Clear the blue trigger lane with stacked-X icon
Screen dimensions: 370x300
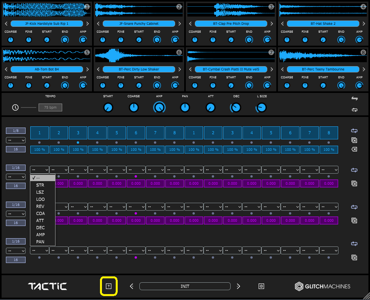click(354, 140)
